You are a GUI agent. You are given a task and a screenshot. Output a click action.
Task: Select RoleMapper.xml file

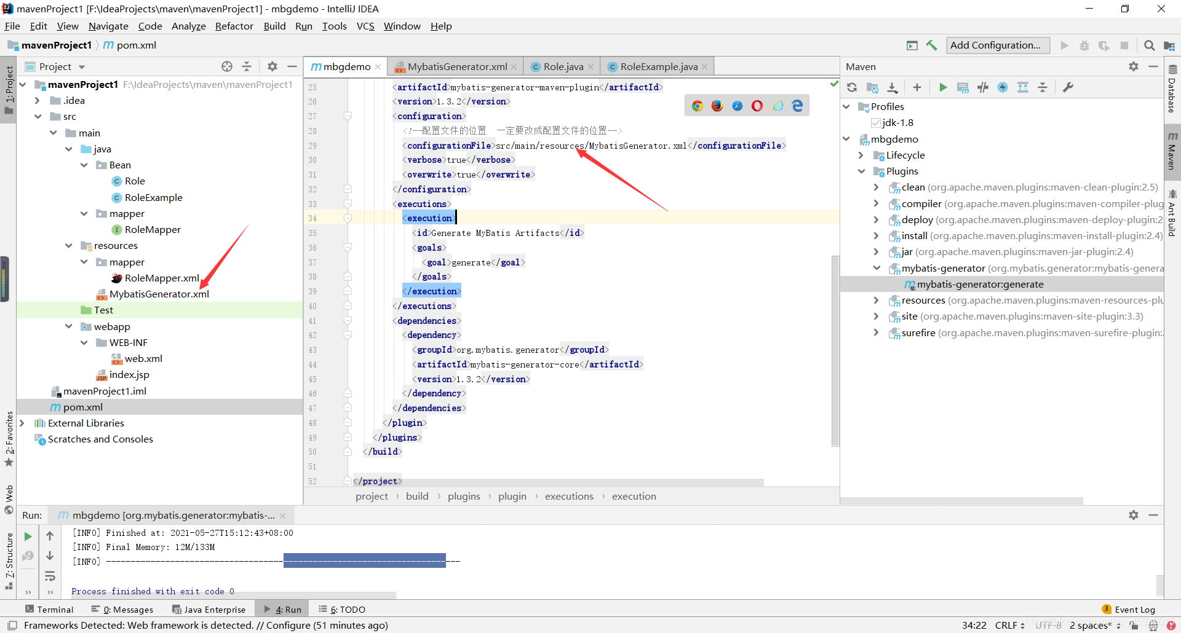click(x=162, y=278)
